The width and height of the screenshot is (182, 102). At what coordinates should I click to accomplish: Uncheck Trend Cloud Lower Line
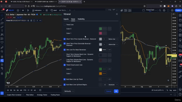coord(65,65)
